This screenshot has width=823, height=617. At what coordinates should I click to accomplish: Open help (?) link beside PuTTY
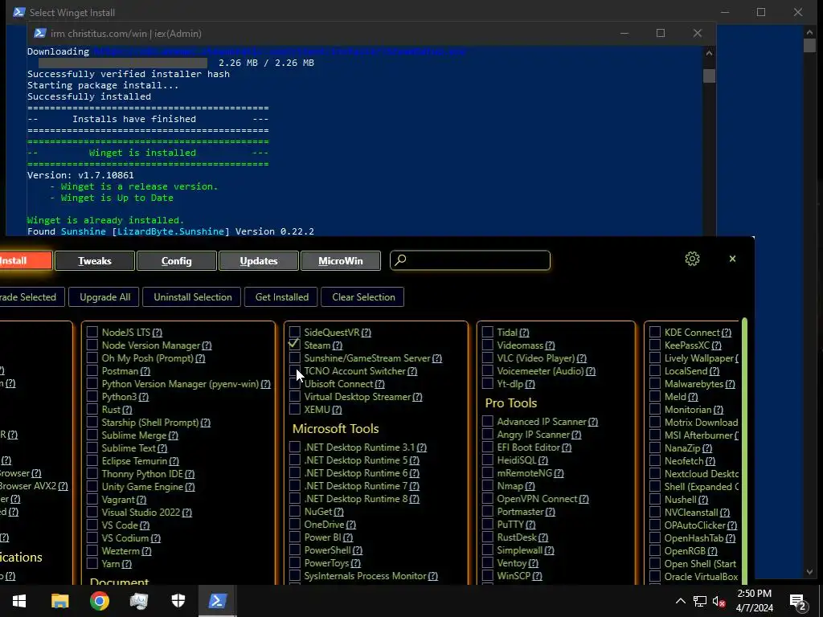[x=530, y=525]
